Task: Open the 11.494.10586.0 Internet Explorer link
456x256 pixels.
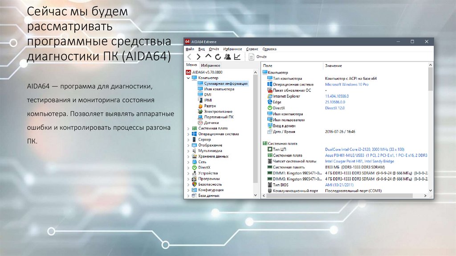Action: (337, 96)
